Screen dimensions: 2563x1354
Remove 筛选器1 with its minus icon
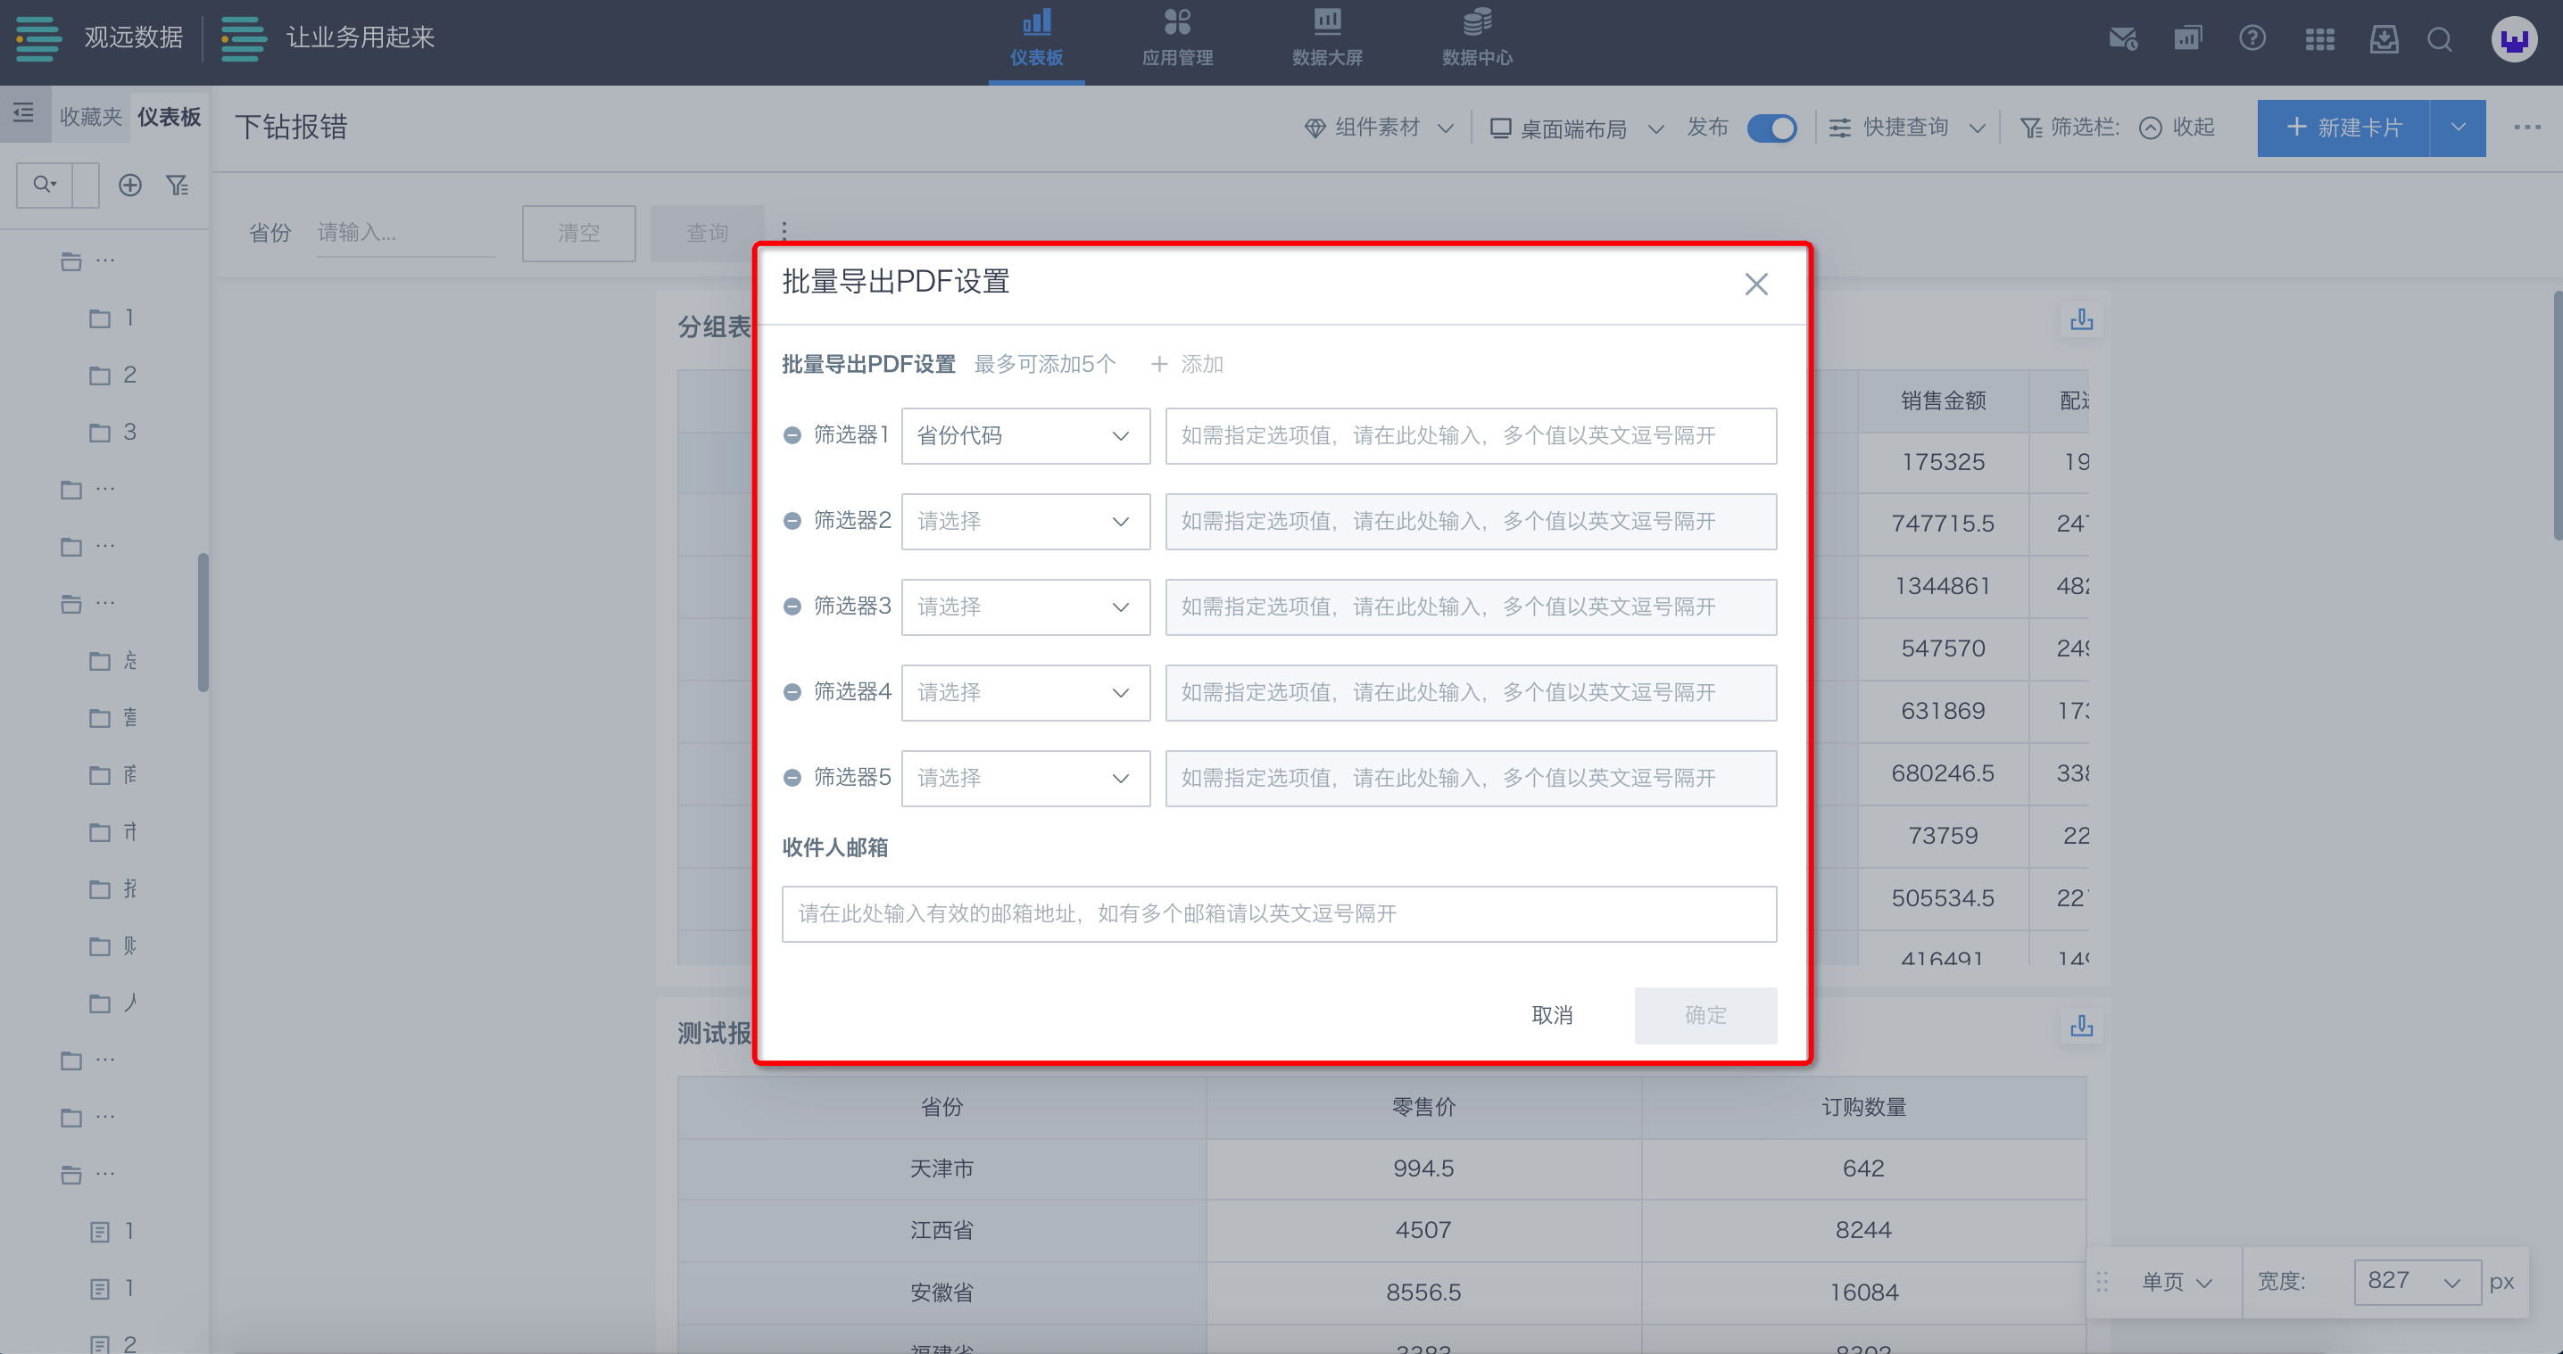[792, 435]
